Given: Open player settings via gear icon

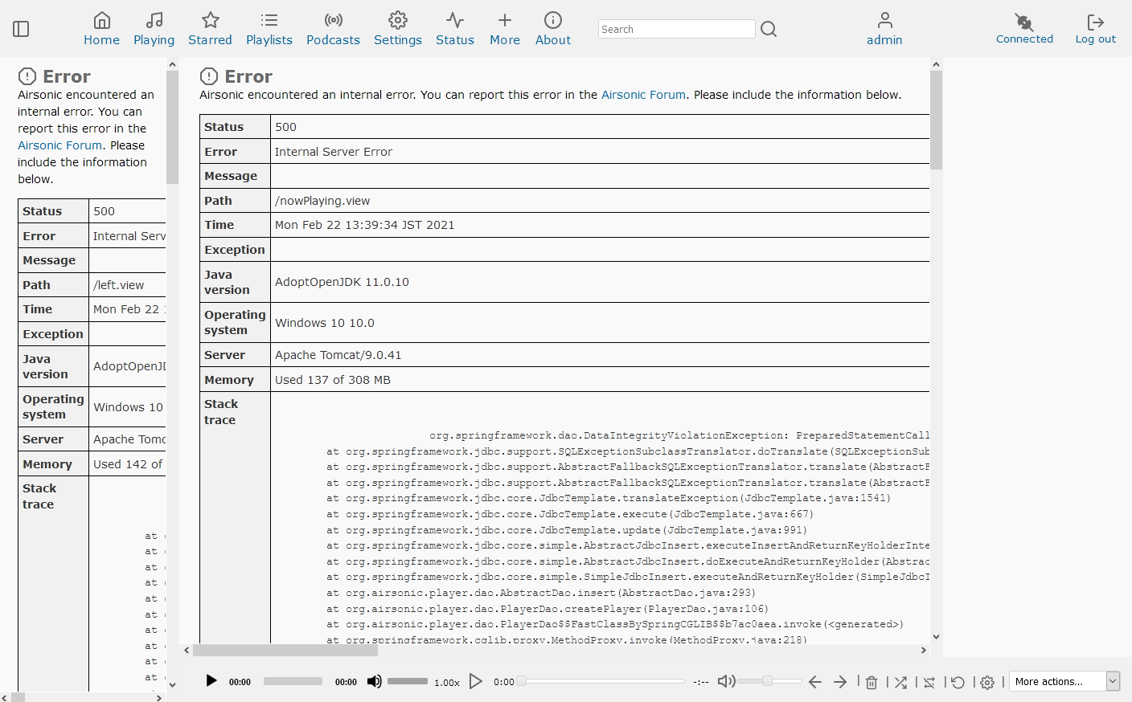Looking at the screenshot, I should [x=987, y=681].
